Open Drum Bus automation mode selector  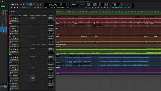pos(16,22)
